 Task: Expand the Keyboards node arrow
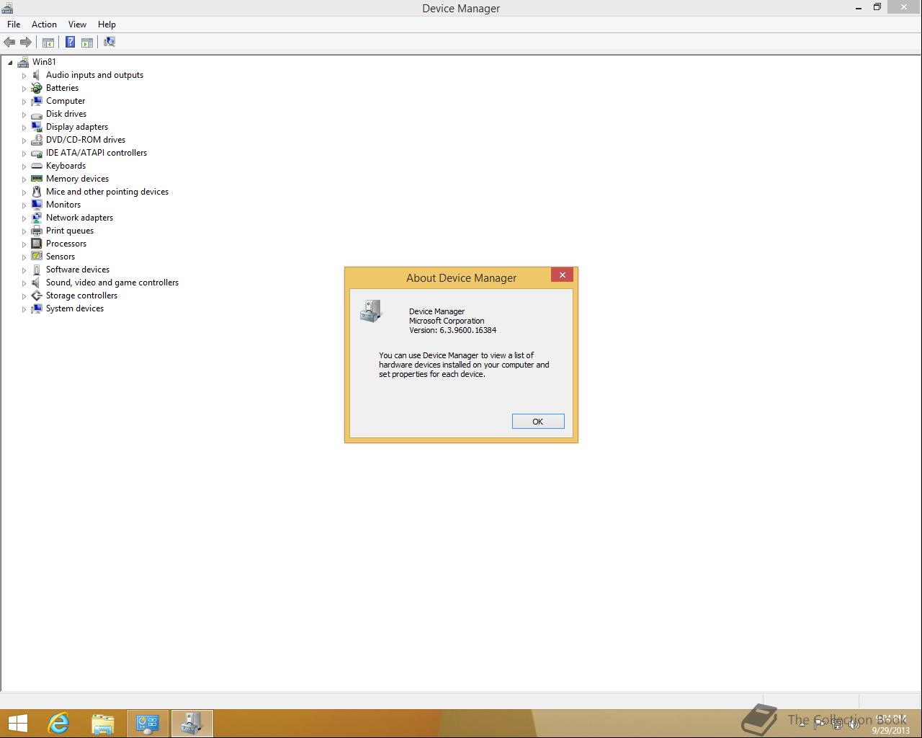point(24,166)
